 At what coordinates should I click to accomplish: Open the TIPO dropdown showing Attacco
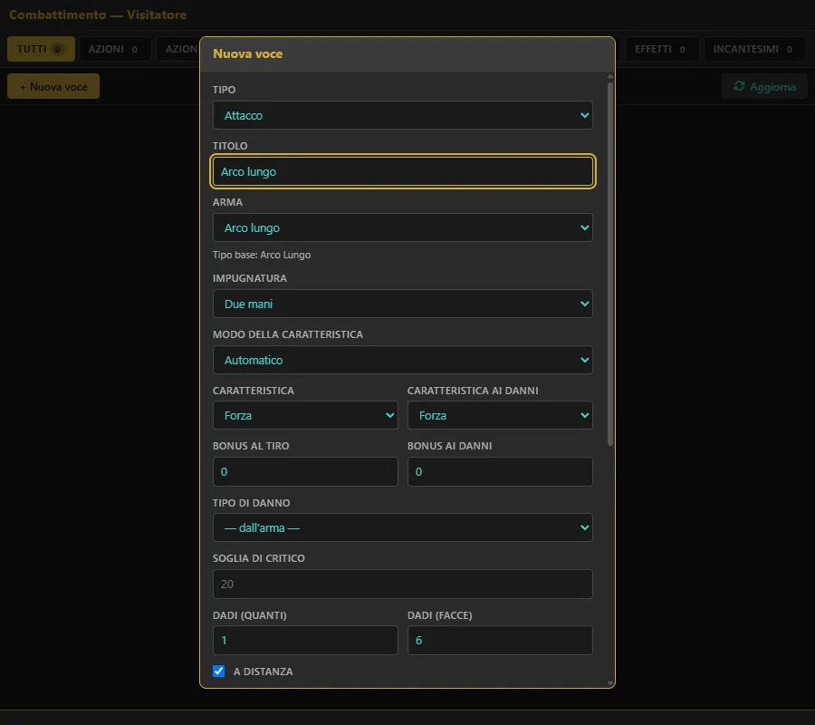coord(402,115)
